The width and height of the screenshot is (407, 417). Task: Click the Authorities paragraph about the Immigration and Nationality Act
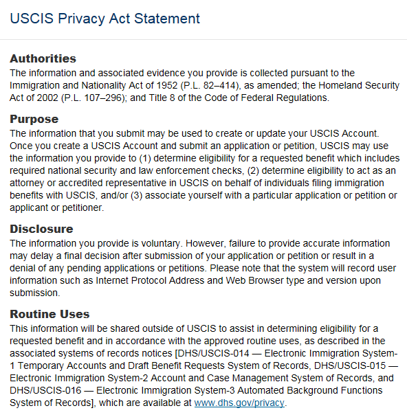pos(204,85)
